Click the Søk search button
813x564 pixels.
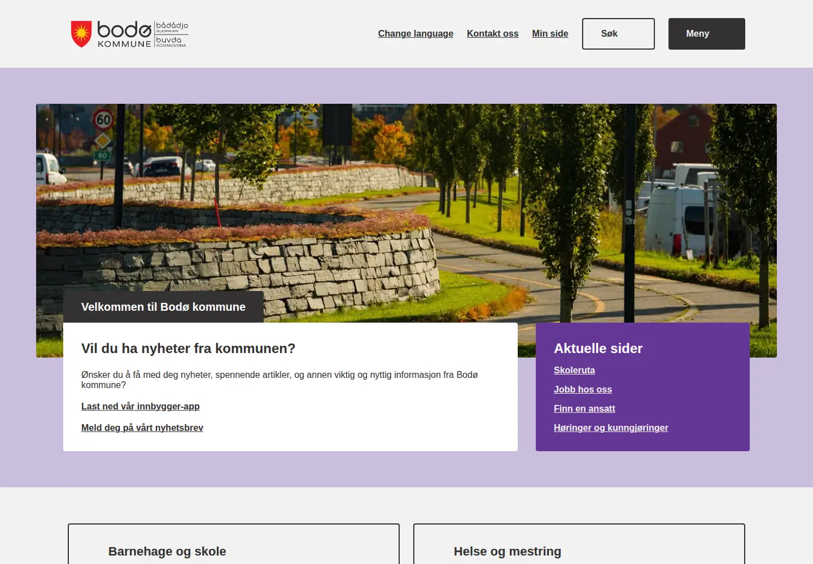618,34
